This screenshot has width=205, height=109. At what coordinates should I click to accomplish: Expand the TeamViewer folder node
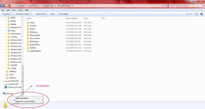click(x=6, y=34)
